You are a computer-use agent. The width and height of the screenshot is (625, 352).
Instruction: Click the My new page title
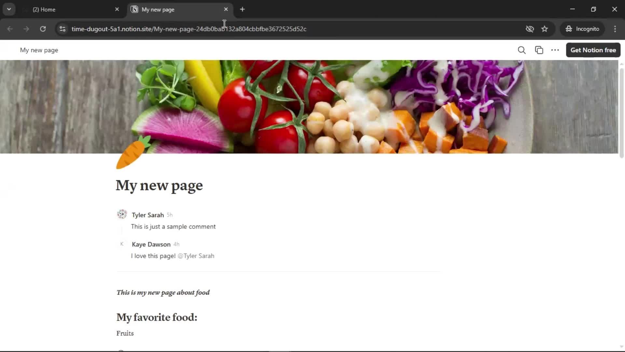click(159, 185)
